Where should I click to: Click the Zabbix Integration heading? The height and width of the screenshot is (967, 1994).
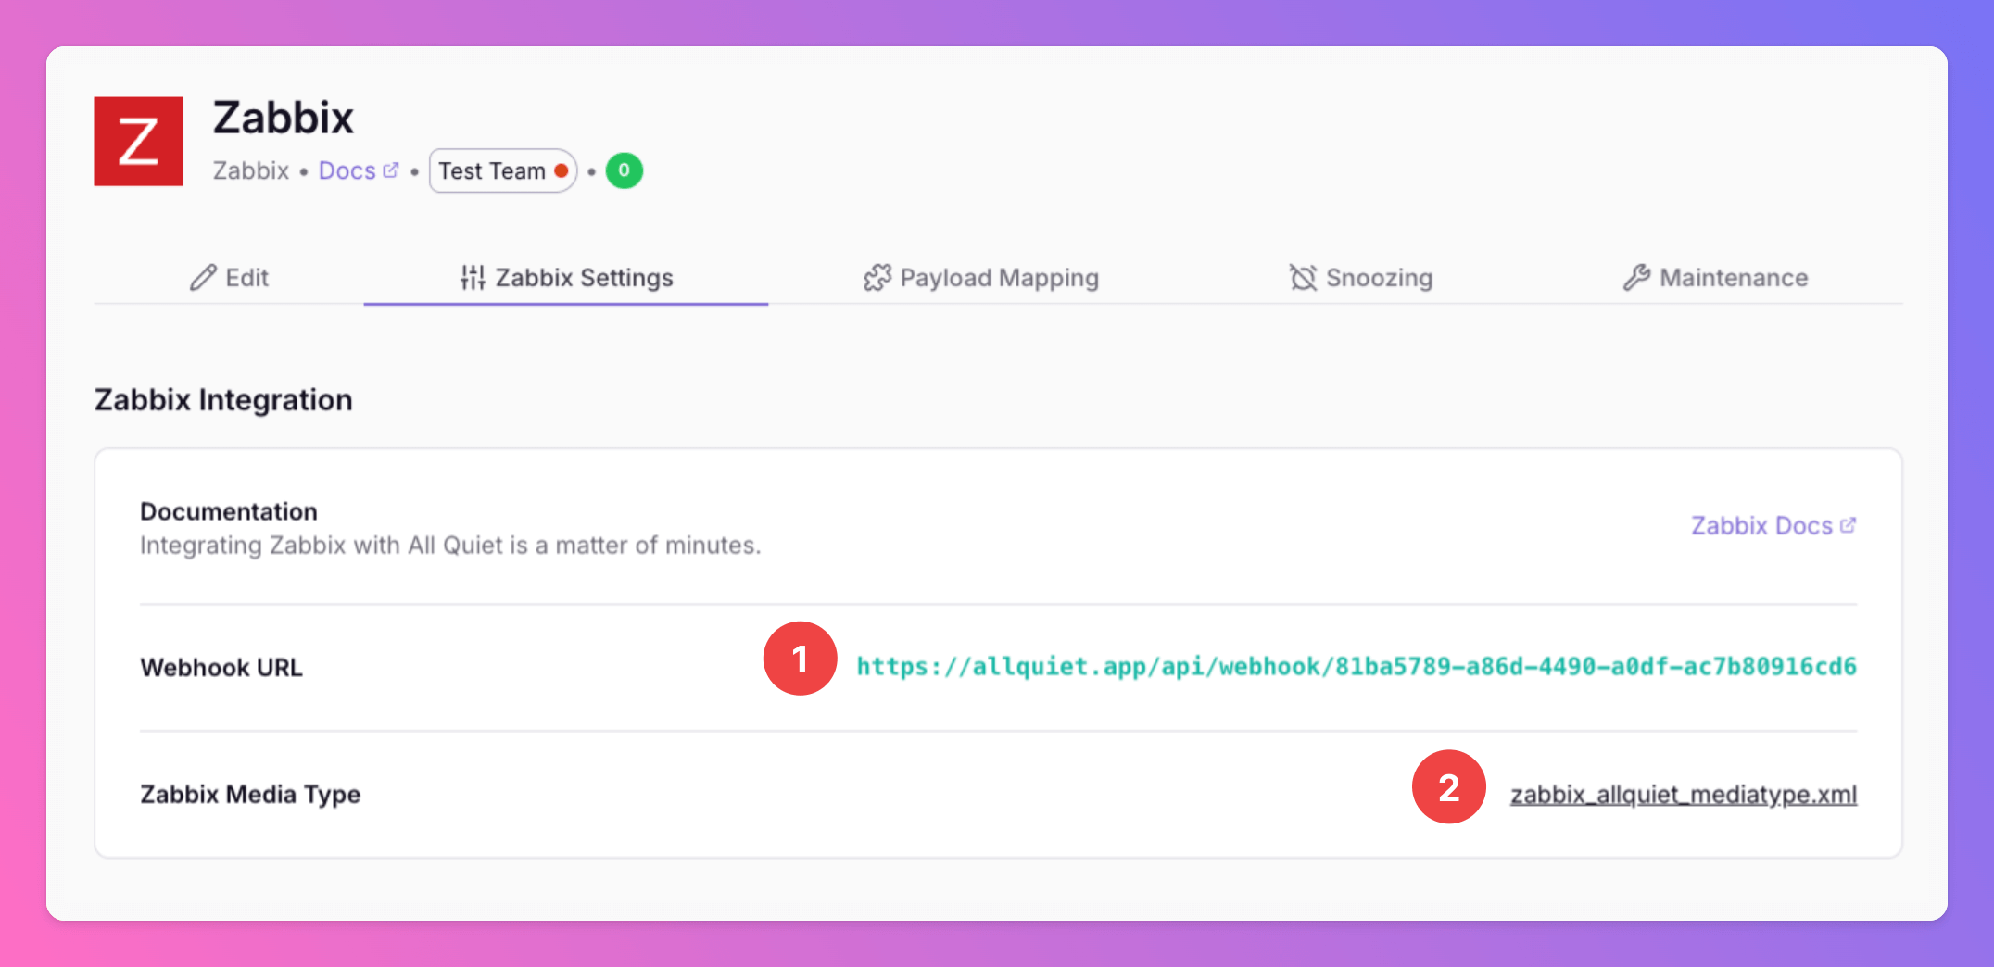pyautogui.click(x=223, y=399)
